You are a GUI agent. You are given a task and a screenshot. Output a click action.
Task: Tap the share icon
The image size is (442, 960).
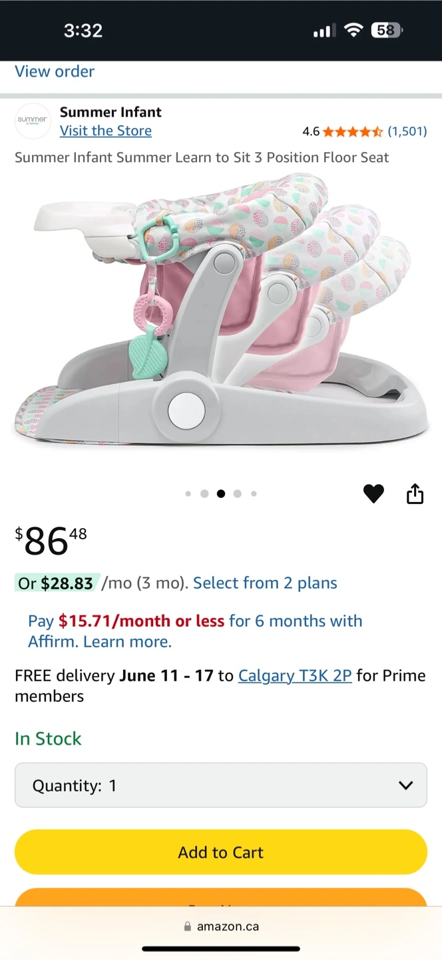coord(415,493)
